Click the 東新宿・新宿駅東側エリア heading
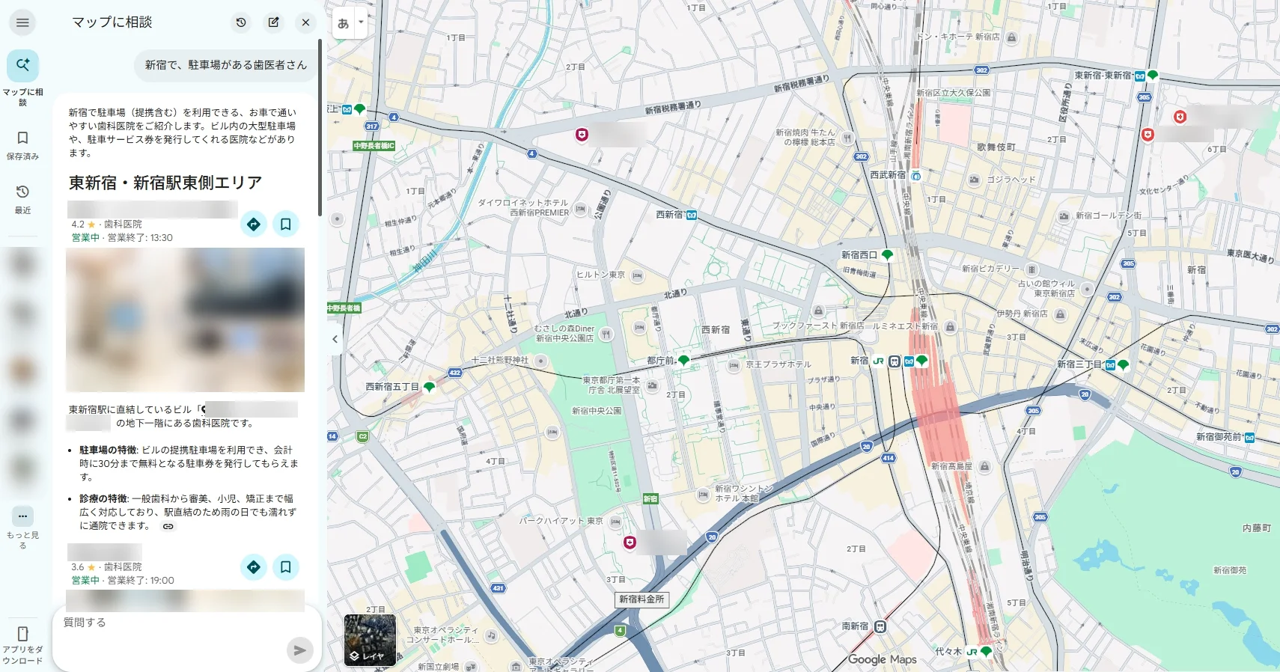The image size is (1280, 672). (165, 183)
